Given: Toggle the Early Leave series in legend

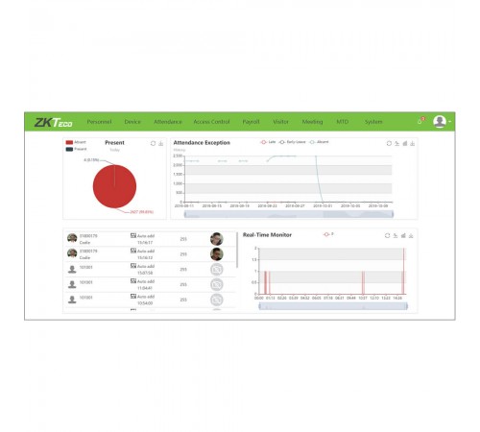Looking at the screenshot, I should click(293, 142).
